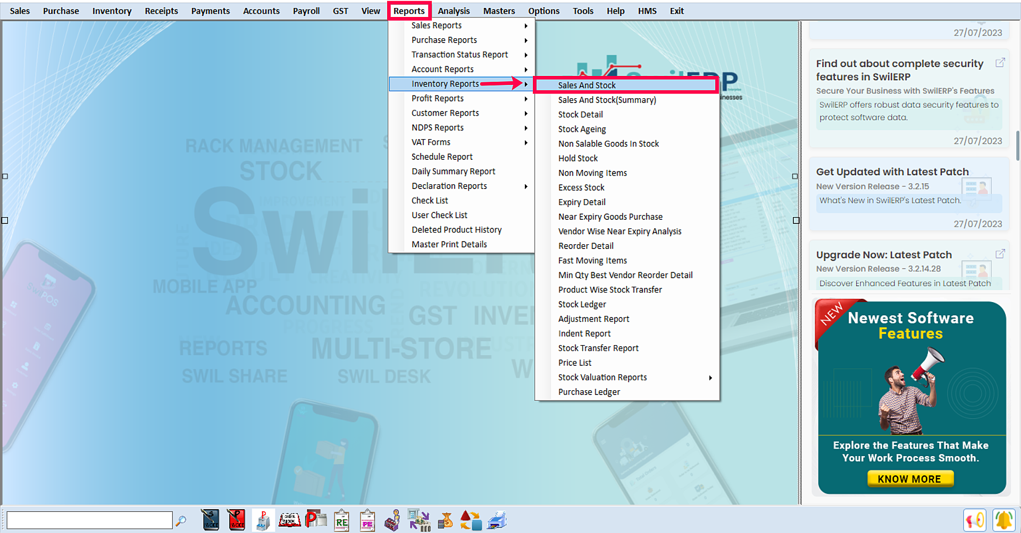Open the blue S Invoice sales shortcut
Image resolution: width=1021 pixels, height=533 pixels.
211,520
